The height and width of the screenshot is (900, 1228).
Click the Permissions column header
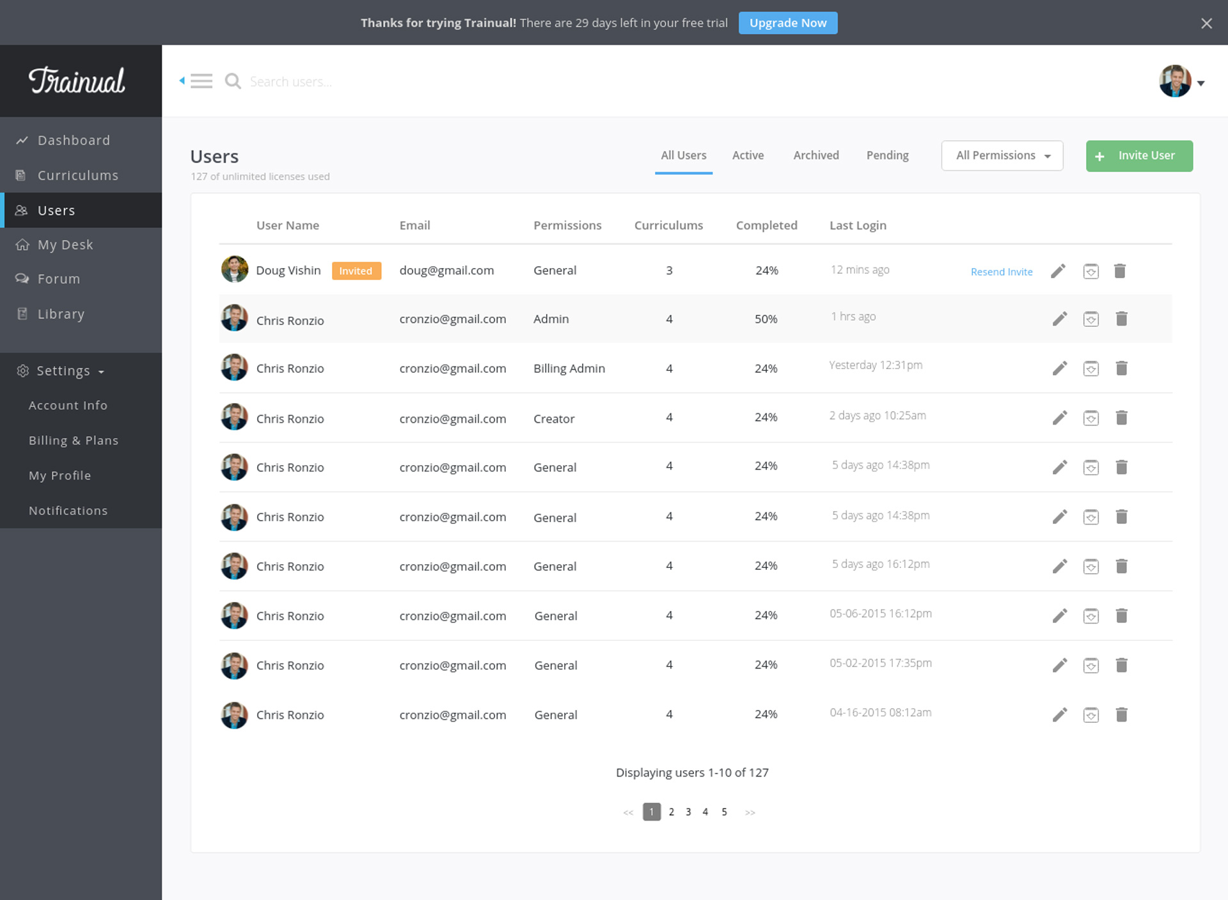(x=567, y=225)
